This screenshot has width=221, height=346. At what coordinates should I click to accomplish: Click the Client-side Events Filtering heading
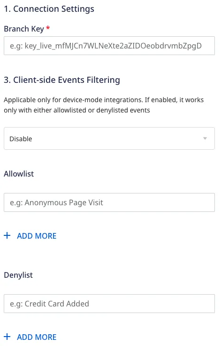[x=62, y=80]
